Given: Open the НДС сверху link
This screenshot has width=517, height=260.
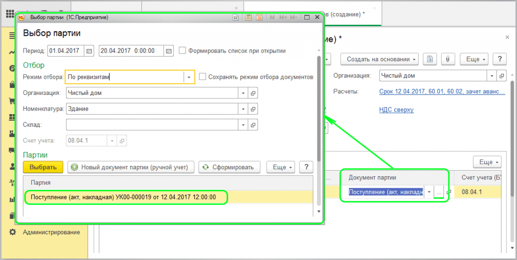Looking at the screenshot, I should click(x=396, y=110).
